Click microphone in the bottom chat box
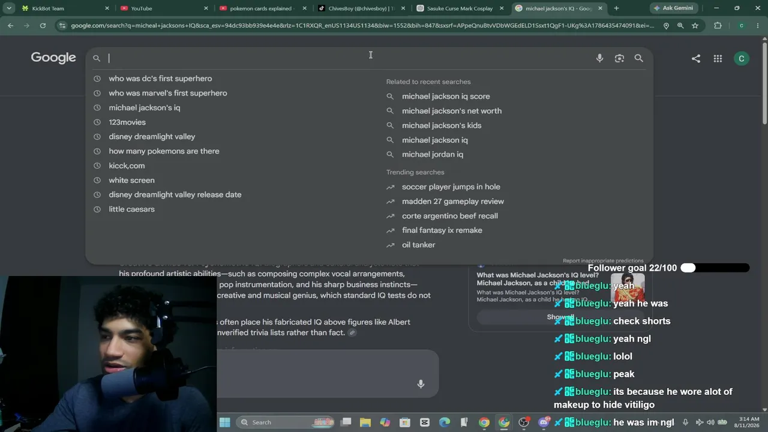This screenshot has height=432, width=768. (x=421, y=384)
